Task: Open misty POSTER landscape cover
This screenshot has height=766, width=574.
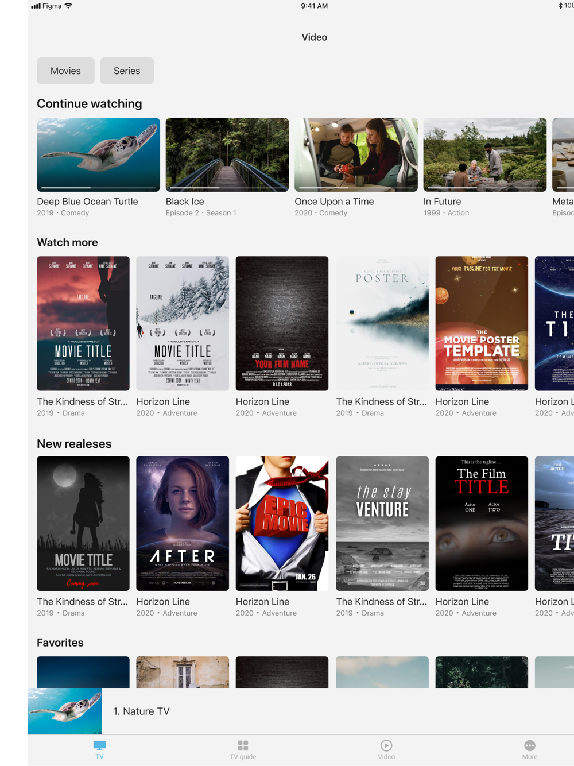Action: coord(382,323)
